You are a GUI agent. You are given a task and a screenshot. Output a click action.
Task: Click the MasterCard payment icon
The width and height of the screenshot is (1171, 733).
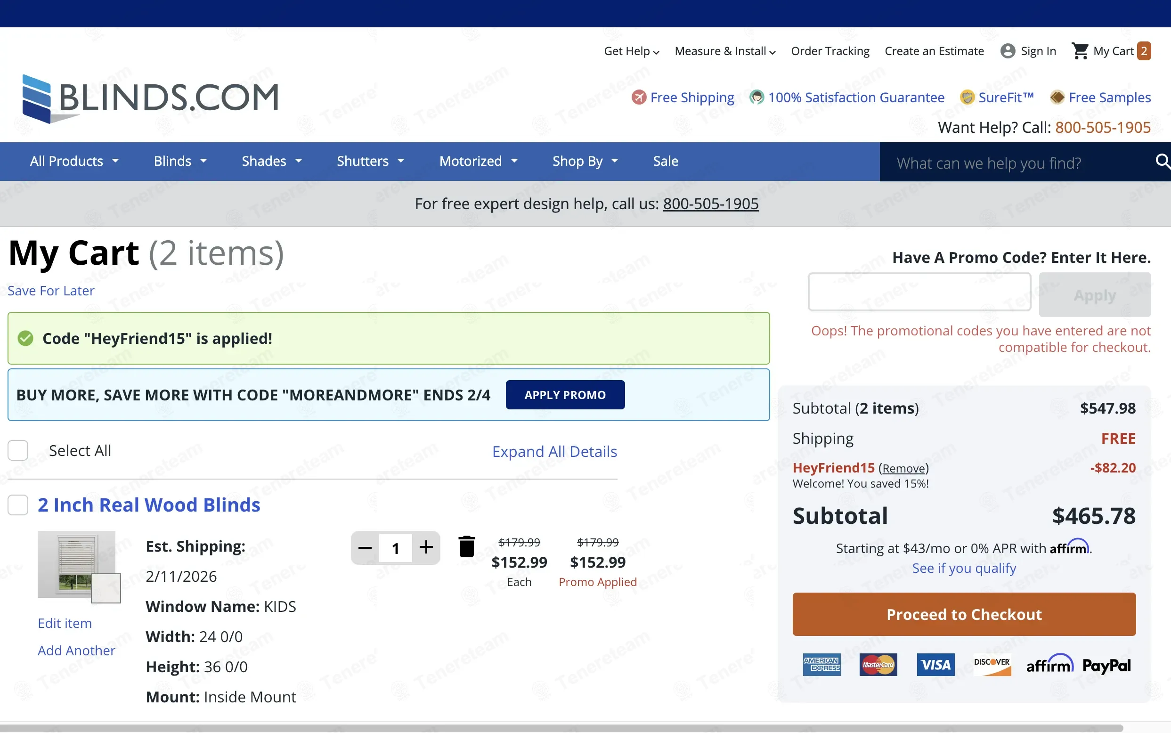point(878,665)
